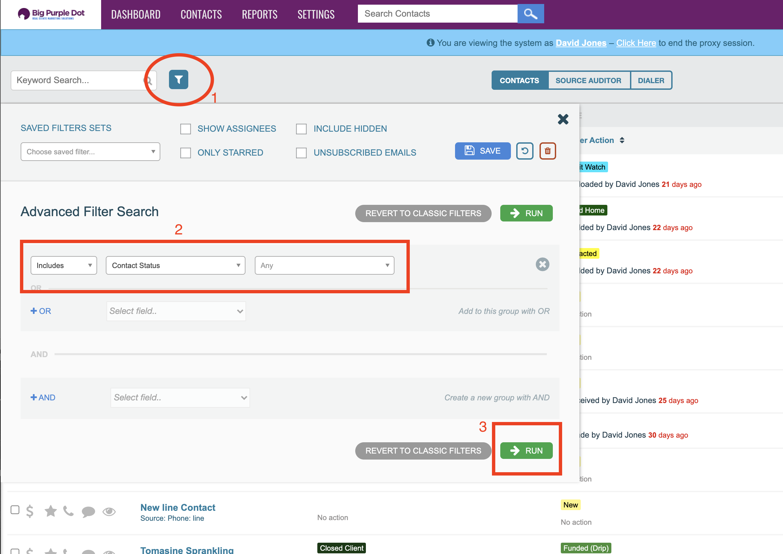This screenshot has height=554, width=783.
Task: Click the David Jones proxy link
Action: click(x=581, y=43)
